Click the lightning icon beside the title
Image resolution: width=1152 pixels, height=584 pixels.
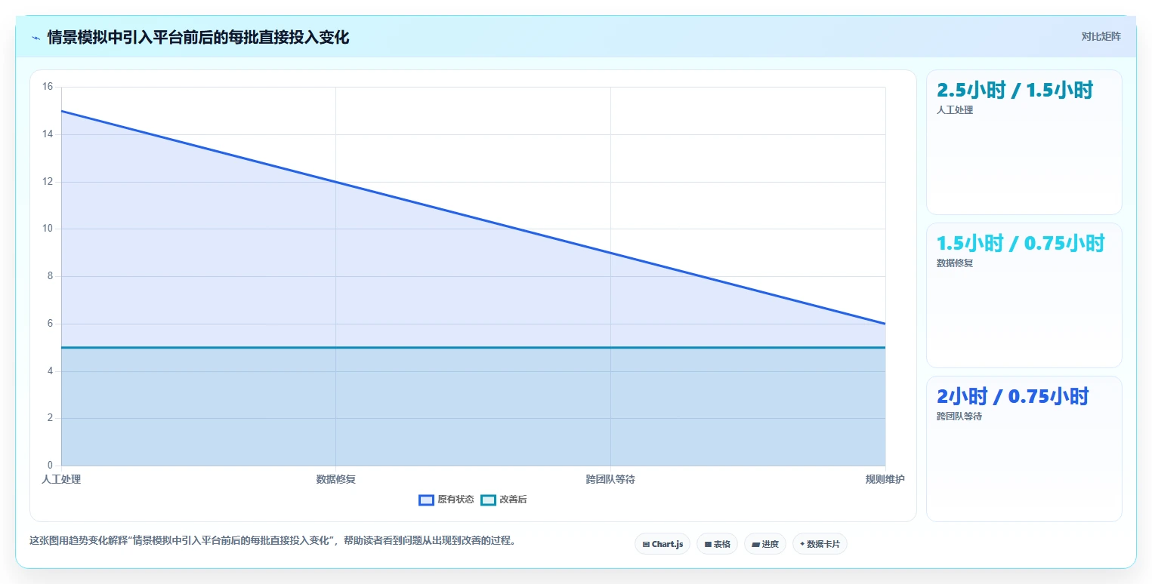(36, 38)
